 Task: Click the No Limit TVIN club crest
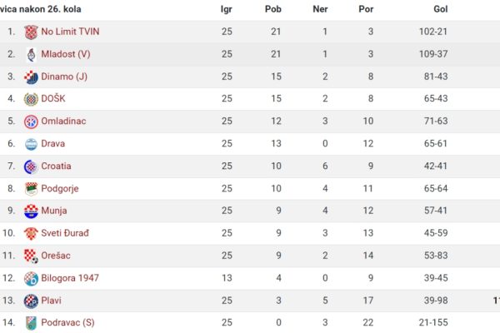(31, 32)
